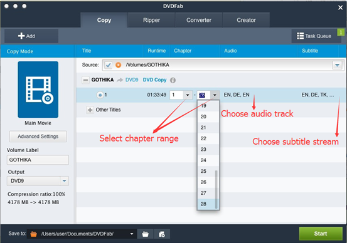This screenshot has height=243, width=347.
Task: Open the start chapter dropdown
Action: pos(188,95)
